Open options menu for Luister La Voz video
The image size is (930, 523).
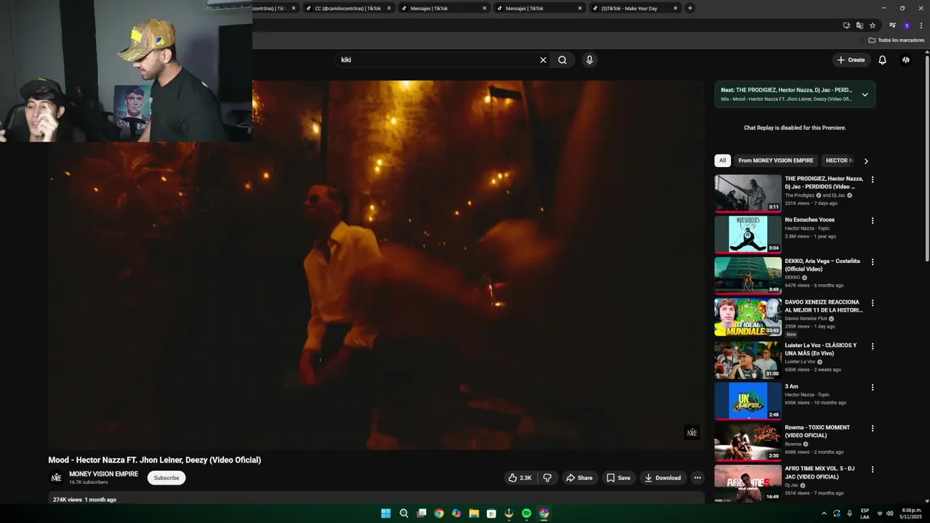[x=873, y=346]
